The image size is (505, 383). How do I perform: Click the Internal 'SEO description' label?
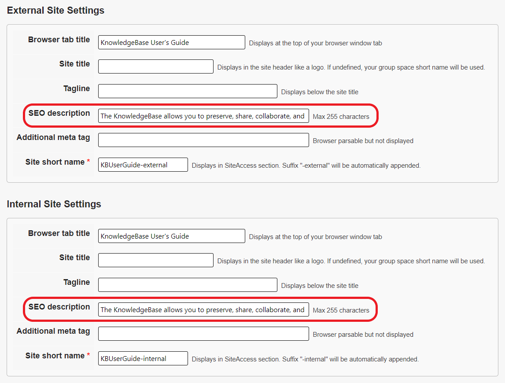point(59,307)
